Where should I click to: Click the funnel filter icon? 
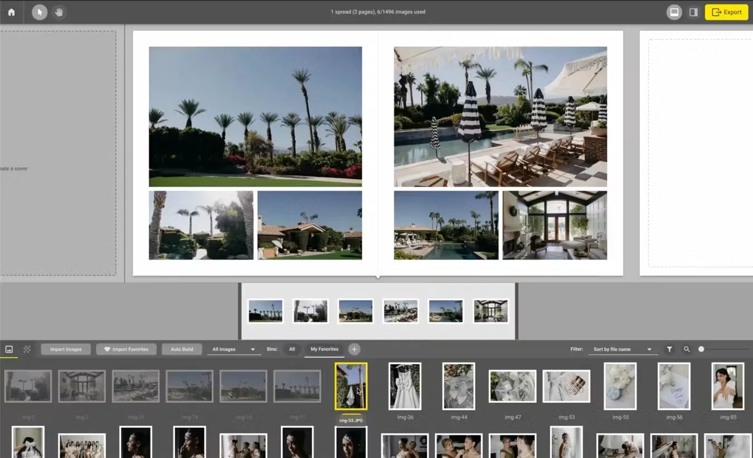click(x=669, y=349)
